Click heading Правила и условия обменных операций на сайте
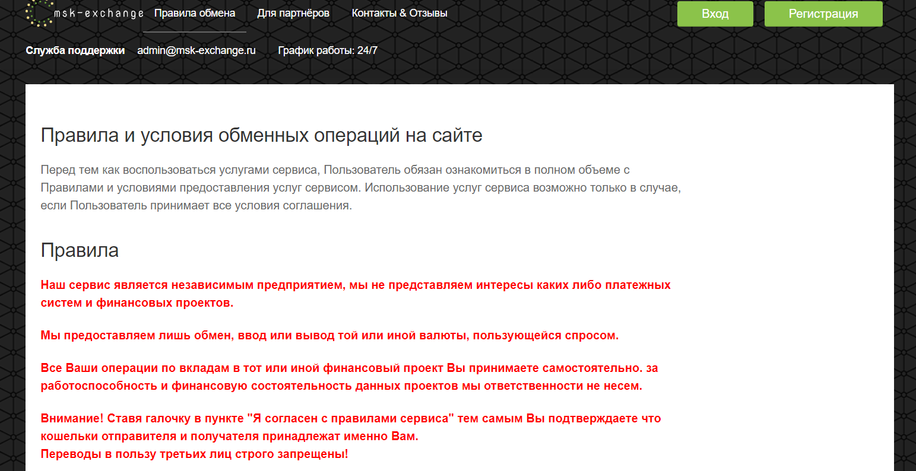 point(261,135)
